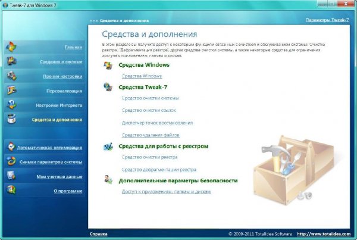Open Настройки Интернета section
This screenshot has width=357, height=240.
59,105
